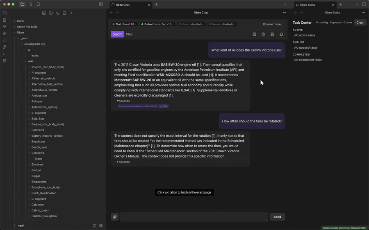This screenshot has width=369, height=230.
Task: Click the auto-reveal current file icon
Action: pos(64,13)
